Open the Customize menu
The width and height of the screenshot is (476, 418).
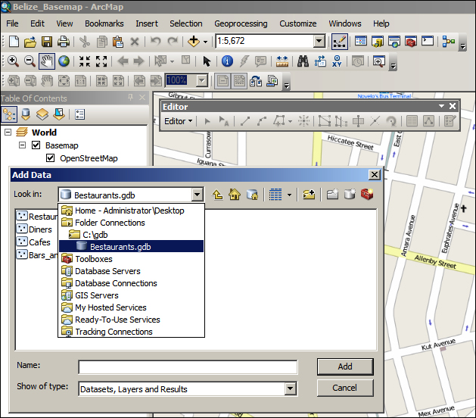[298, 23]
